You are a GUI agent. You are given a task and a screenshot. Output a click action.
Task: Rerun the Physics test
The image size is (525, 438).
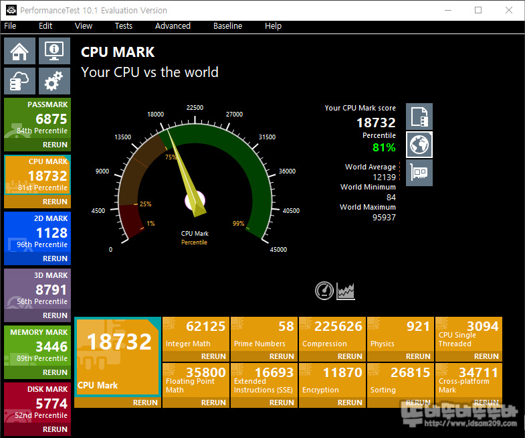[x=418, y=356]
